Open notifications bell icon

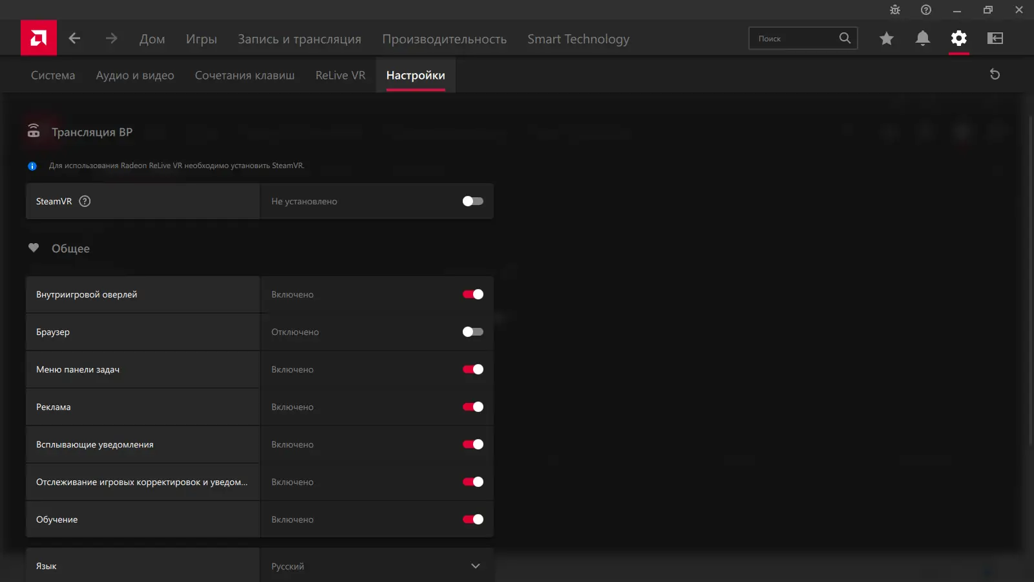(923, 38)
